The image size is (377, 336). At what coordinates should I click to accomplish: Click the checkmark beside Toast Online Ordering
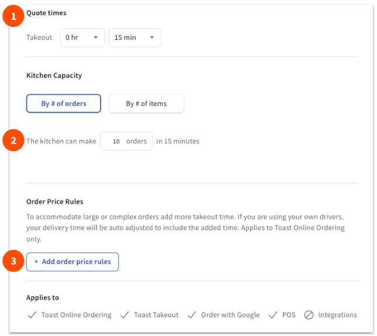click(x=32, y=315)
